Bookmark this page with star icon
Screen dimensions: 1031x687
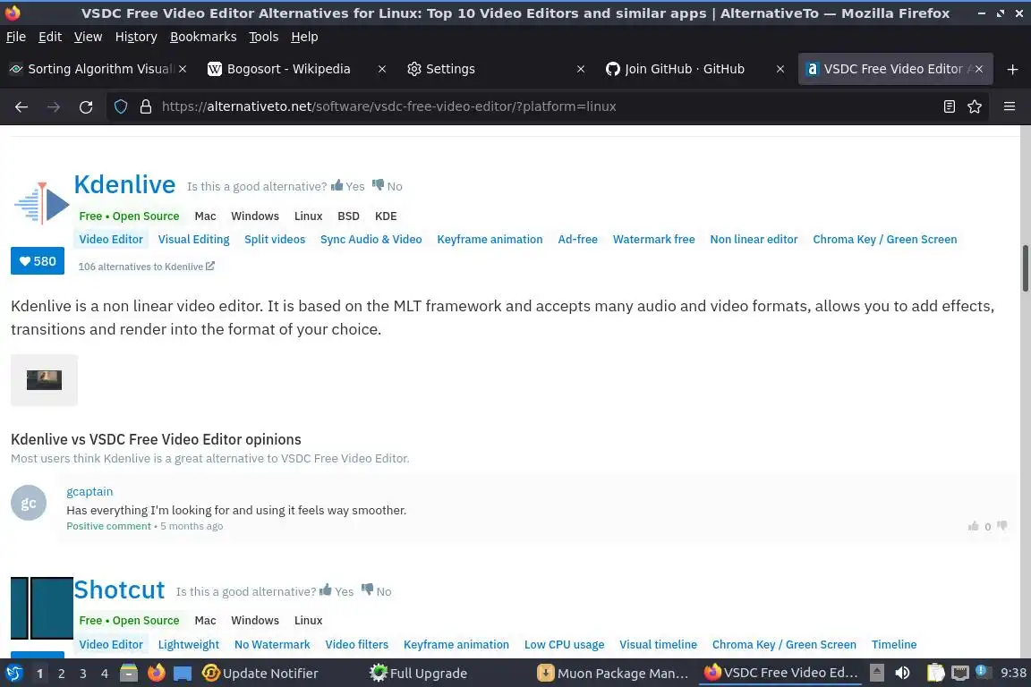[x=975, y=106]
